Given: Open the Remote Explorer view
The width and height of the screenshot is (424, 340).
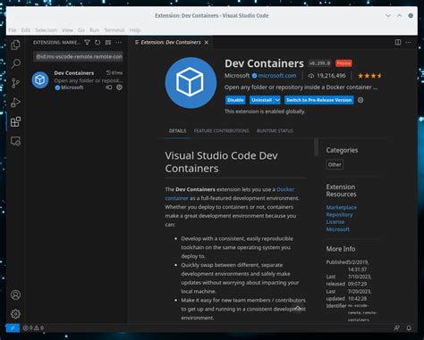Looking at the screenshot, I should pos(15,141).
